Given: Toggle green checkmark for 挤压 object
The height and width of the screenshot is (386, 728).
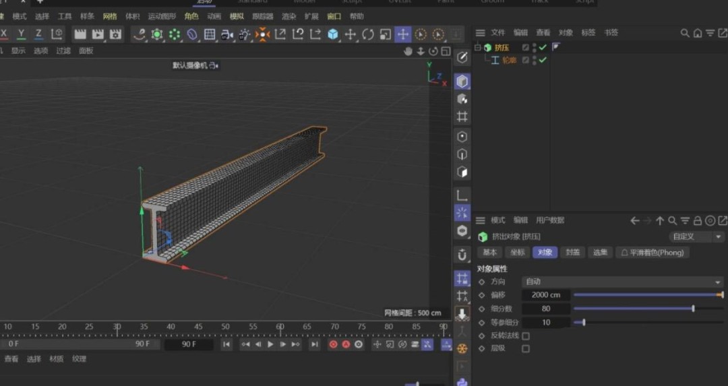Looking at the screenshot, I should coord(543,47).
